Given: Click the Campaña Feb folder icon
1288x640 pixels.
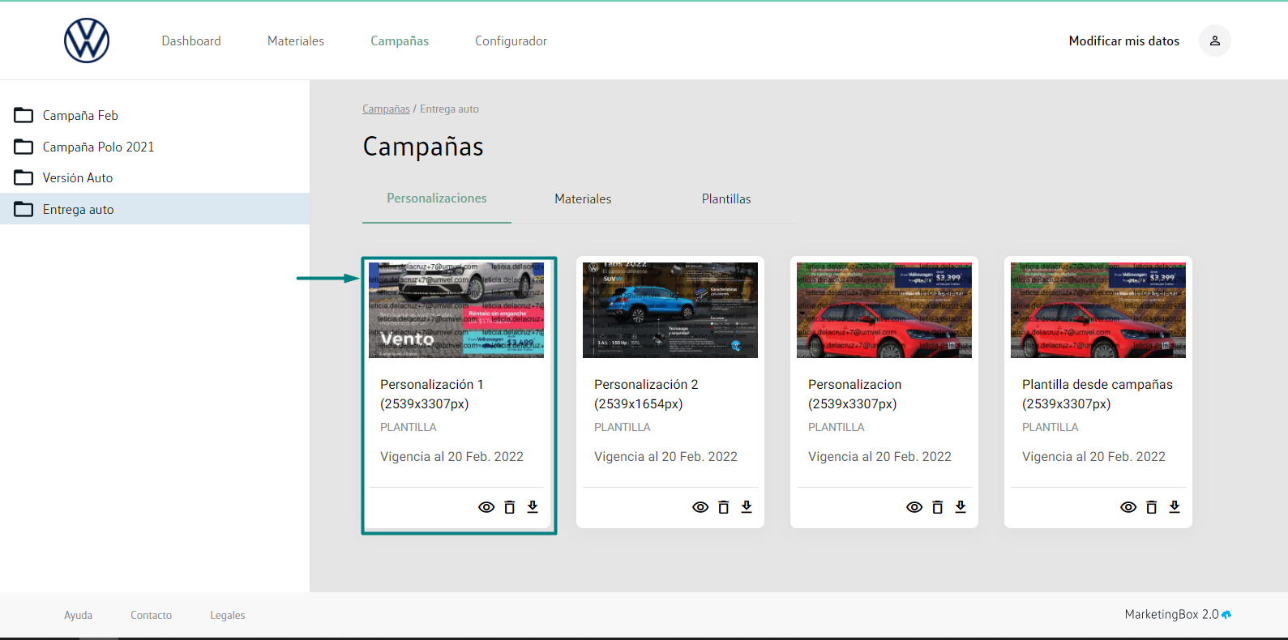Looking at the screenshot, I should coord(24,115).
